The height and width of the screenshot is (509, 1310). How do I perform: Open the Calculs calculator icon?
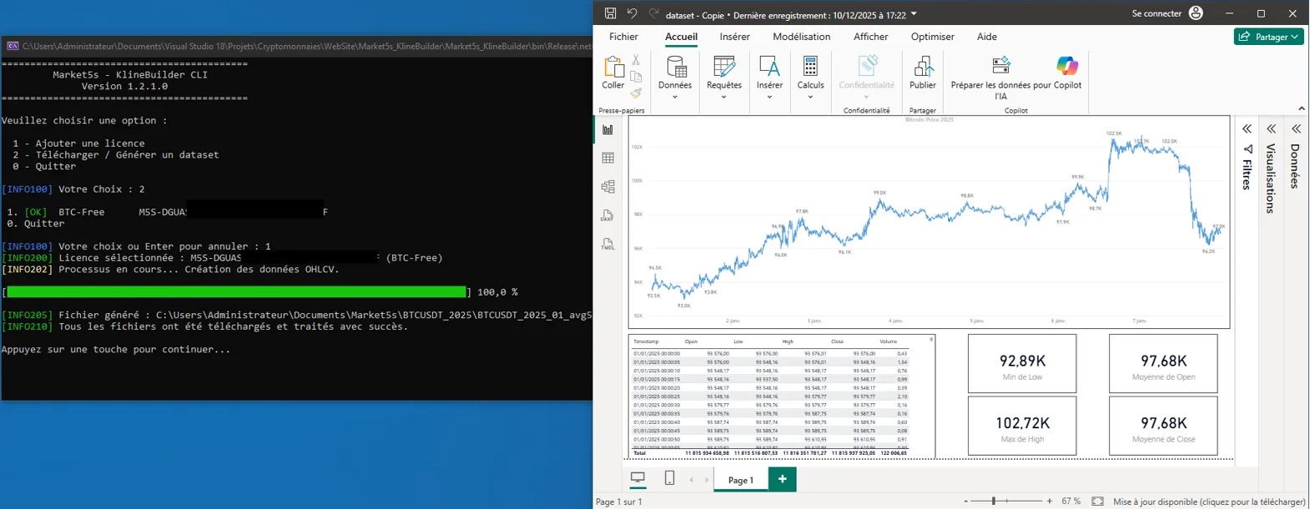(810, 67)
